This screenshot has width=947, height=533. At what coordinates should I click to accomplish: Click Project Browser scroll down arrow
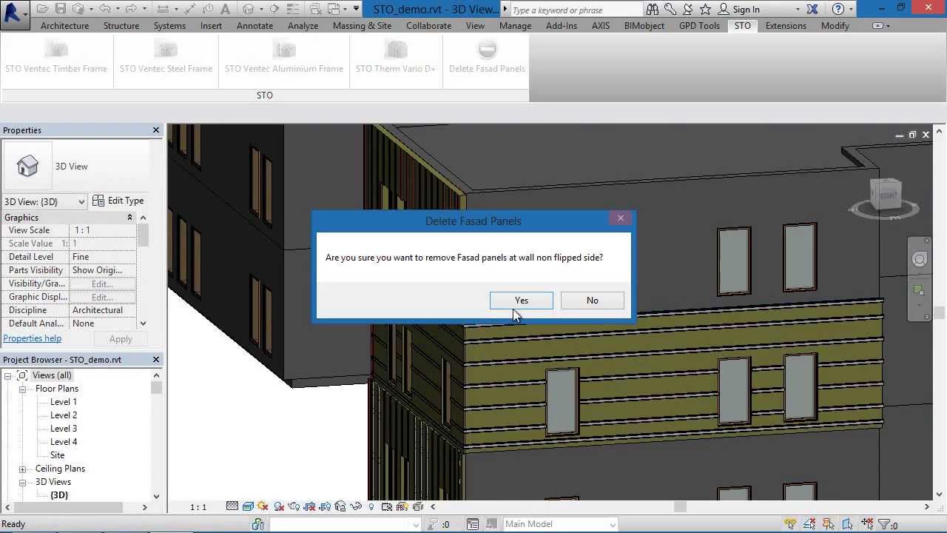pos(156,496)
